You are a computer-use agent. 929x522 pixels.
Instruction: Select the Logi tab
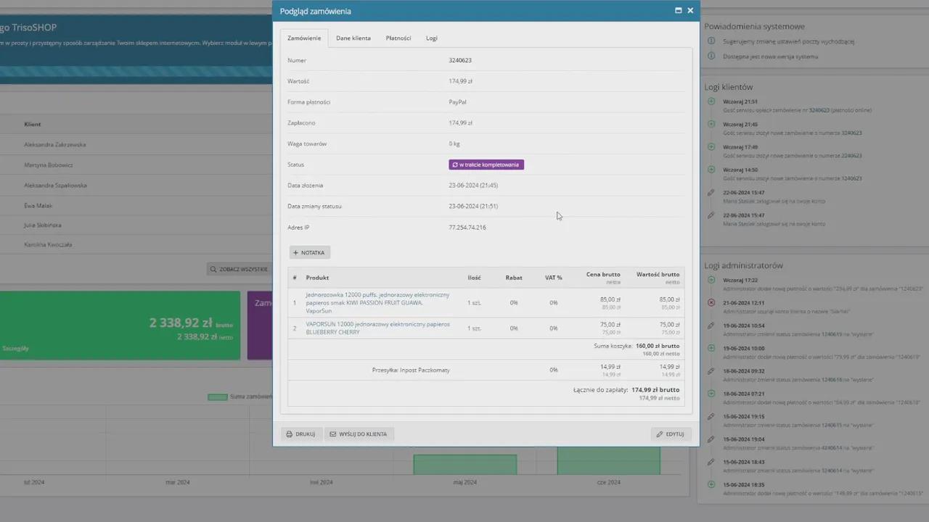point(432,38)
